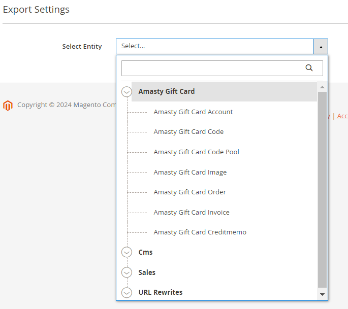Click the URL Rewrites category label
The width and height of the screenshot is (348, 309).
(x=160, y=292)
